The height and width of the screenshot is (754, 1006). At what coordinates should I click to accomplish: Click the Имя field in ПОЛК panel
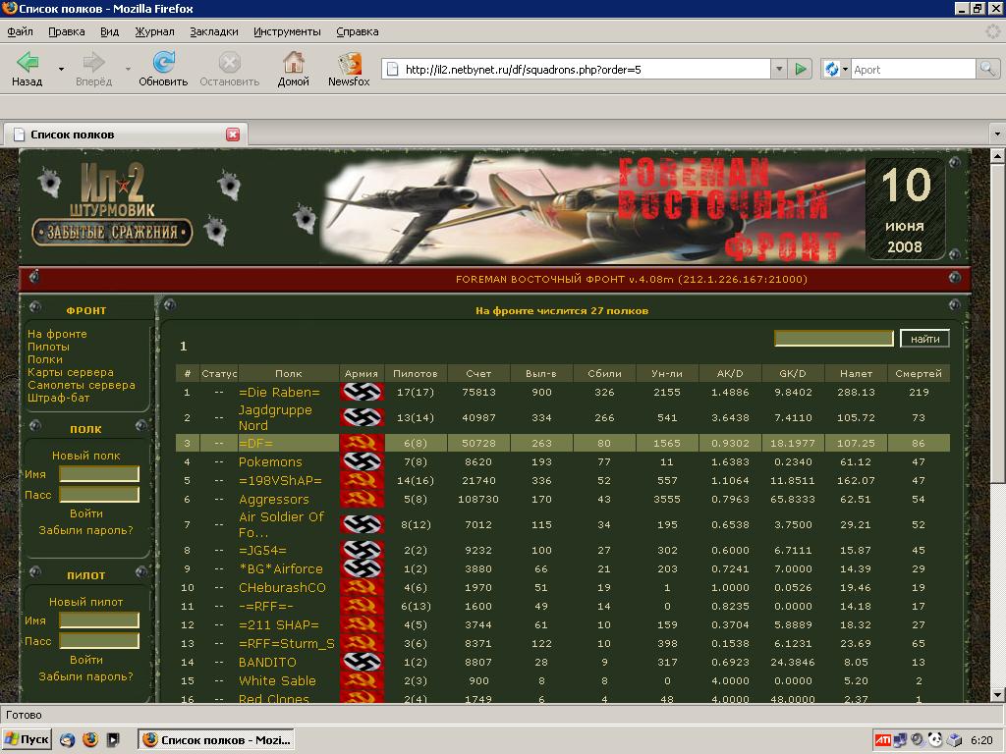point(99,474)
